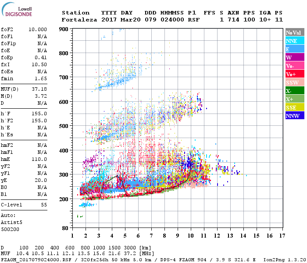Click the B0 N/A value
Viewport: 307px width, 263px height.
coord(42,187)
